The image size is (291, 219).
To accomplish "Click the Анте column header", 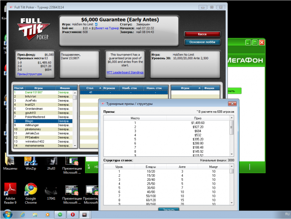I will pos(182,167).
